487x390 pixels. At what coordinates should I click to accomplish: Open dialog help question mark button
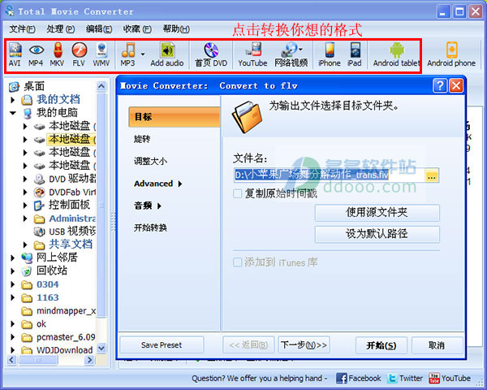(440, 85)
